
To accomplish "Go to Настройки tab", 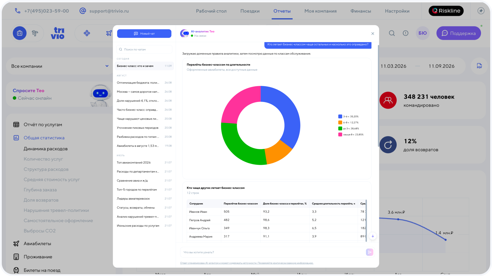I will [397, 11].
